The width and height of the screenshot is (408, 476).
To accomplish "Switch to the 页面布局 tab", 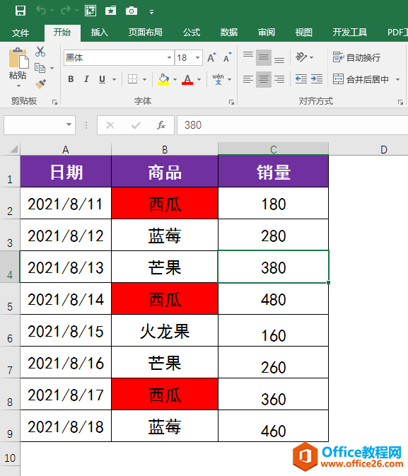I will pos(146,32).
